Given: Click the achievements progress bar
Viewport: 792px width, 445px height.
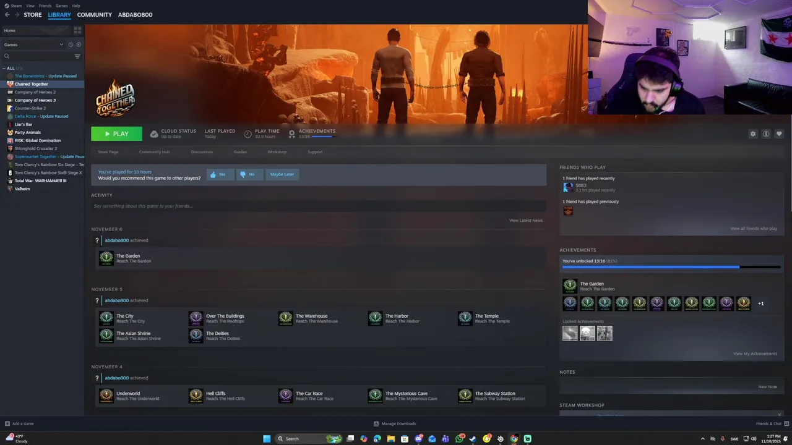Looking at the screenshot, I should (671, 267).
